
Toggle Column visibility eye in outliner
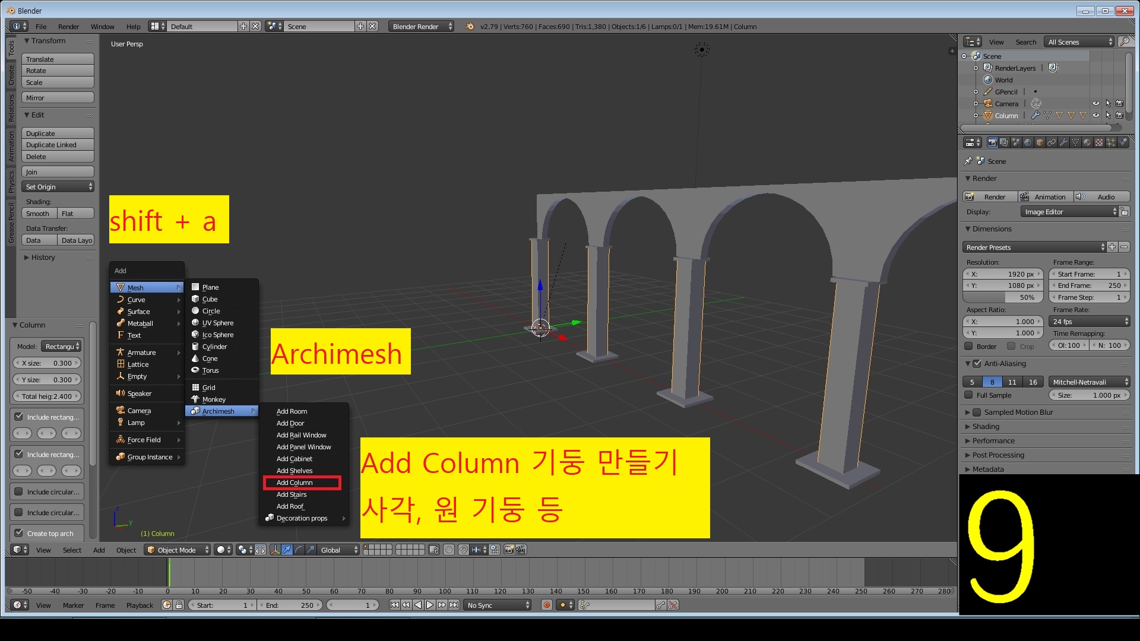pos(1096,116)
